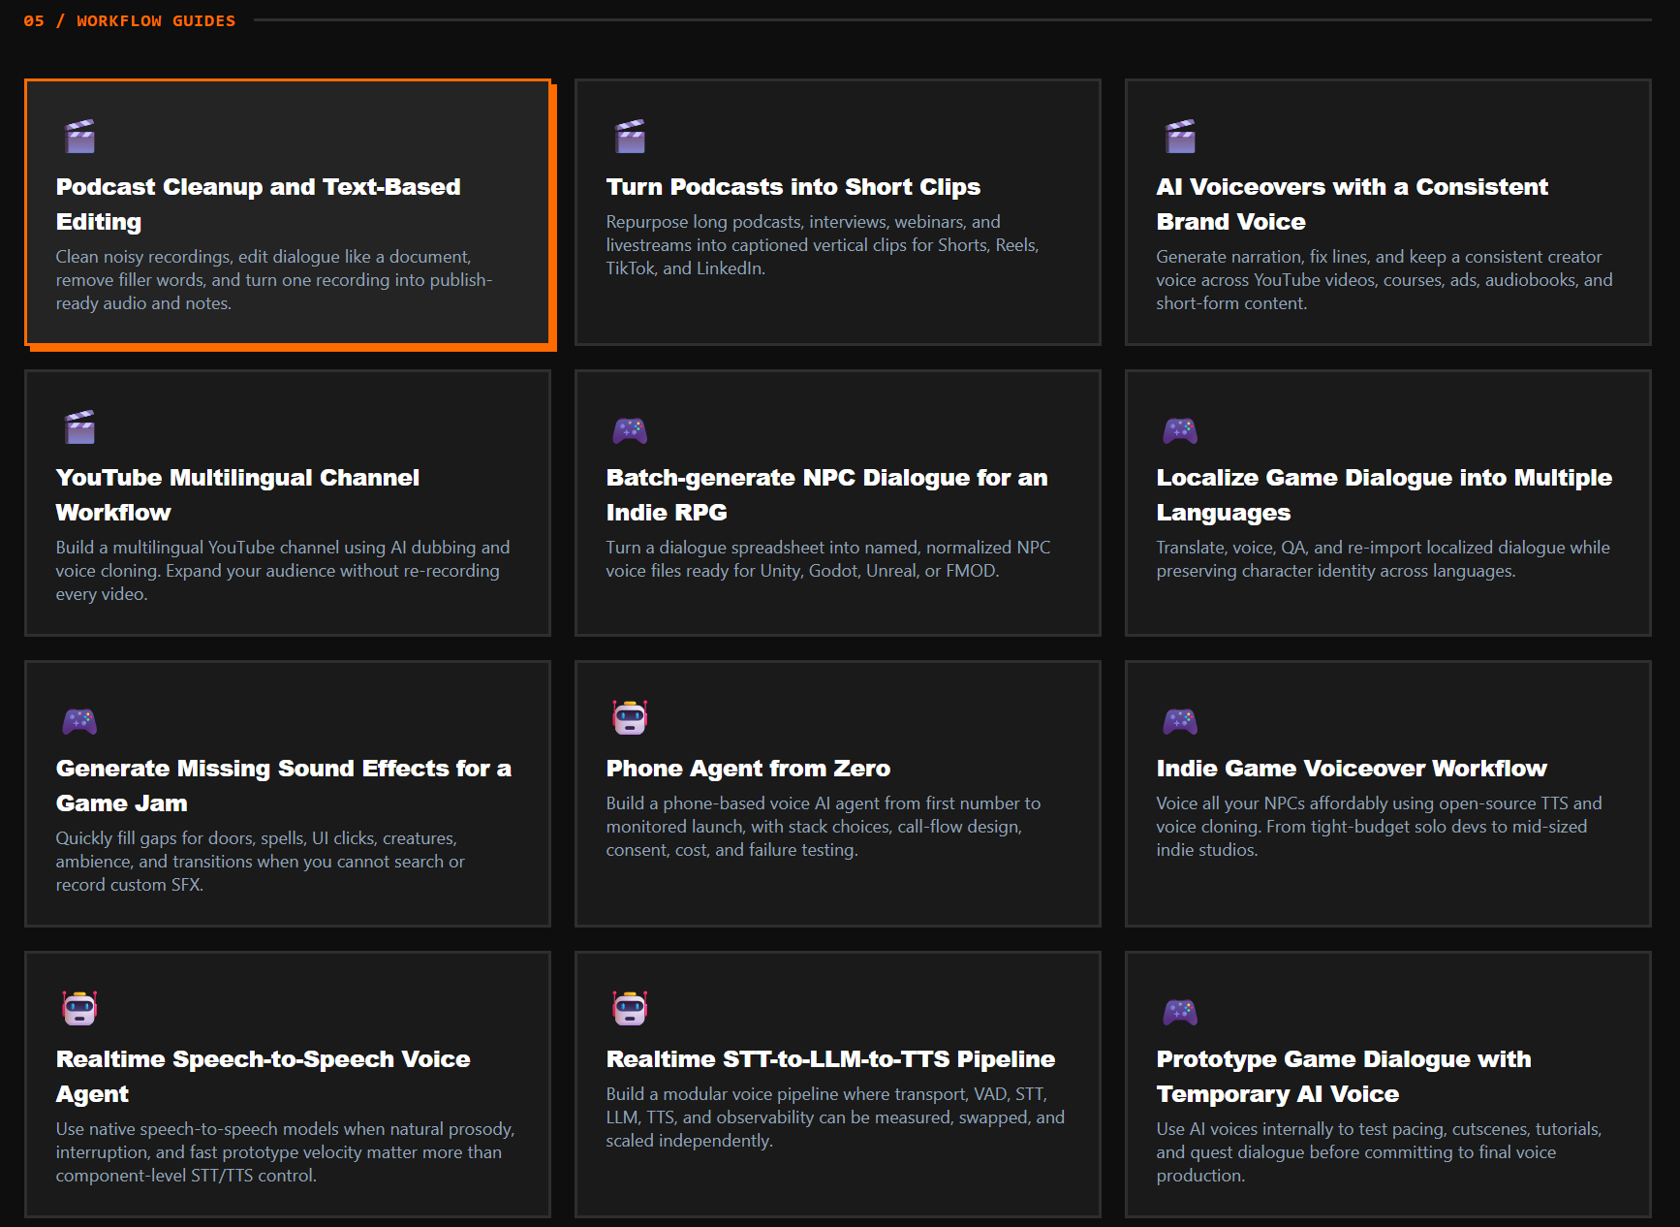Open Podcast Cleanup and Text-Based Editing guide
1680x1227 pixels.
pyautogui.click(x=258, y=204)
